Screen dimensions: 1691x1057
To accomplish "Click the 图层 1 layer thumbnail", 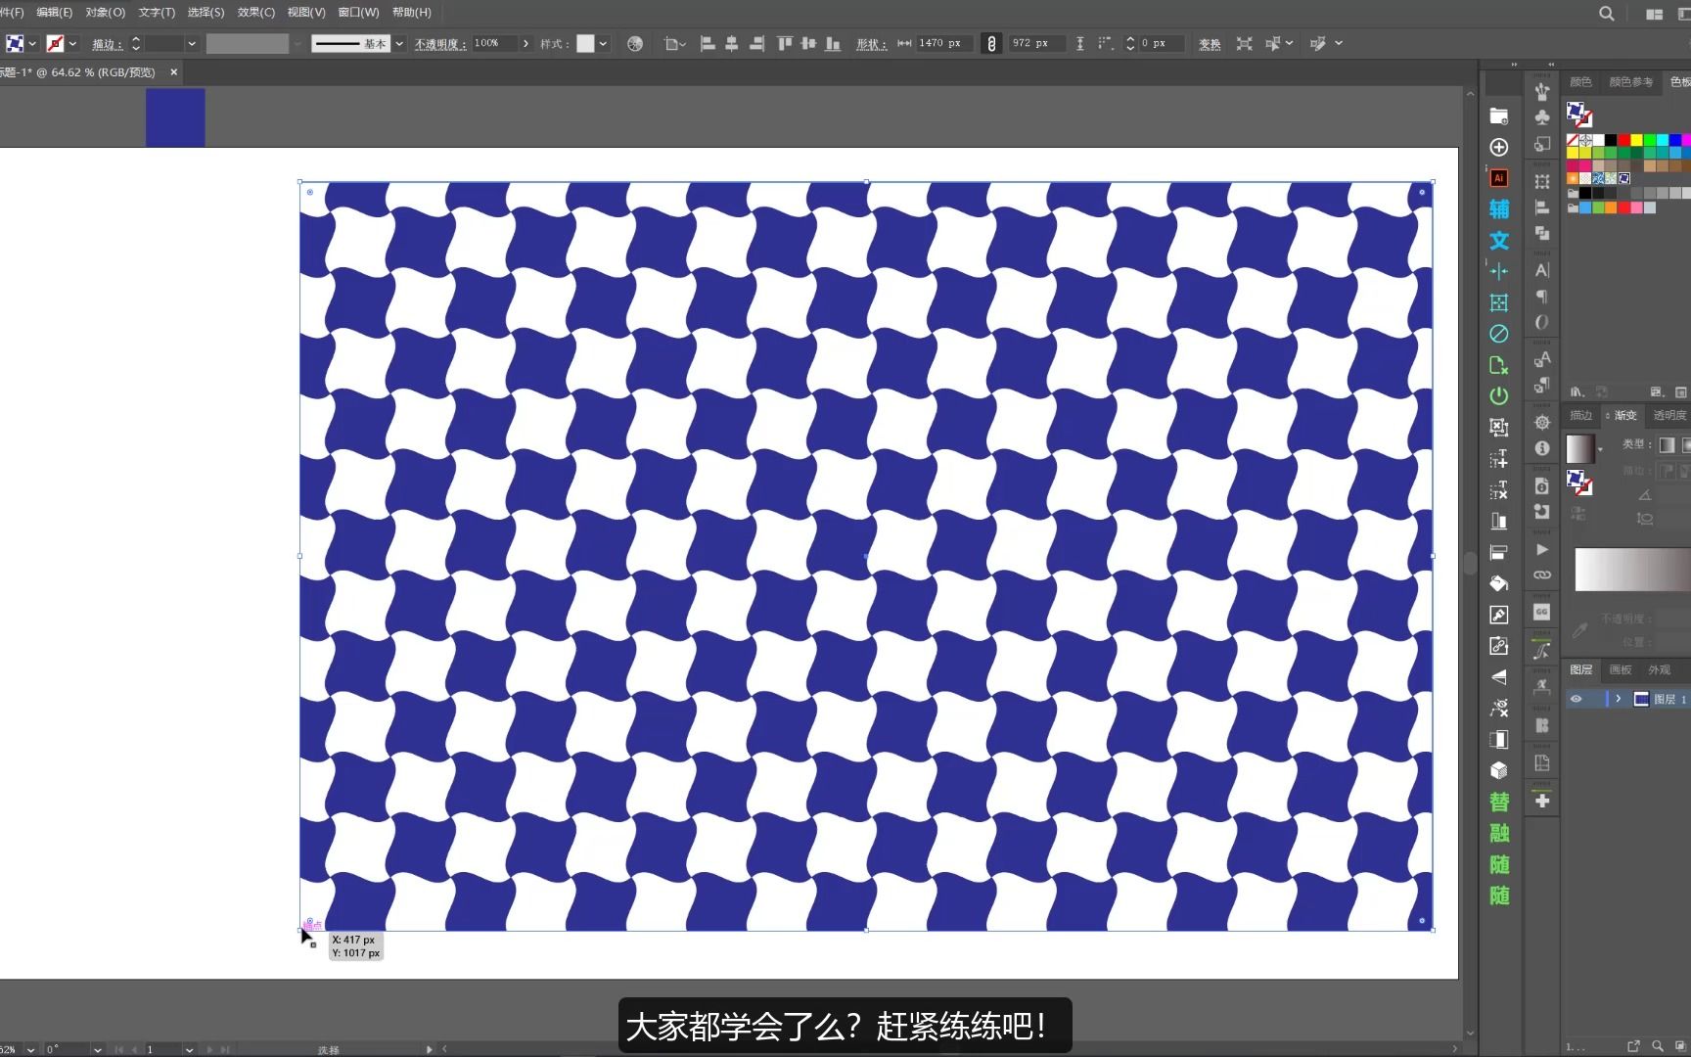I will (1641, 699).
